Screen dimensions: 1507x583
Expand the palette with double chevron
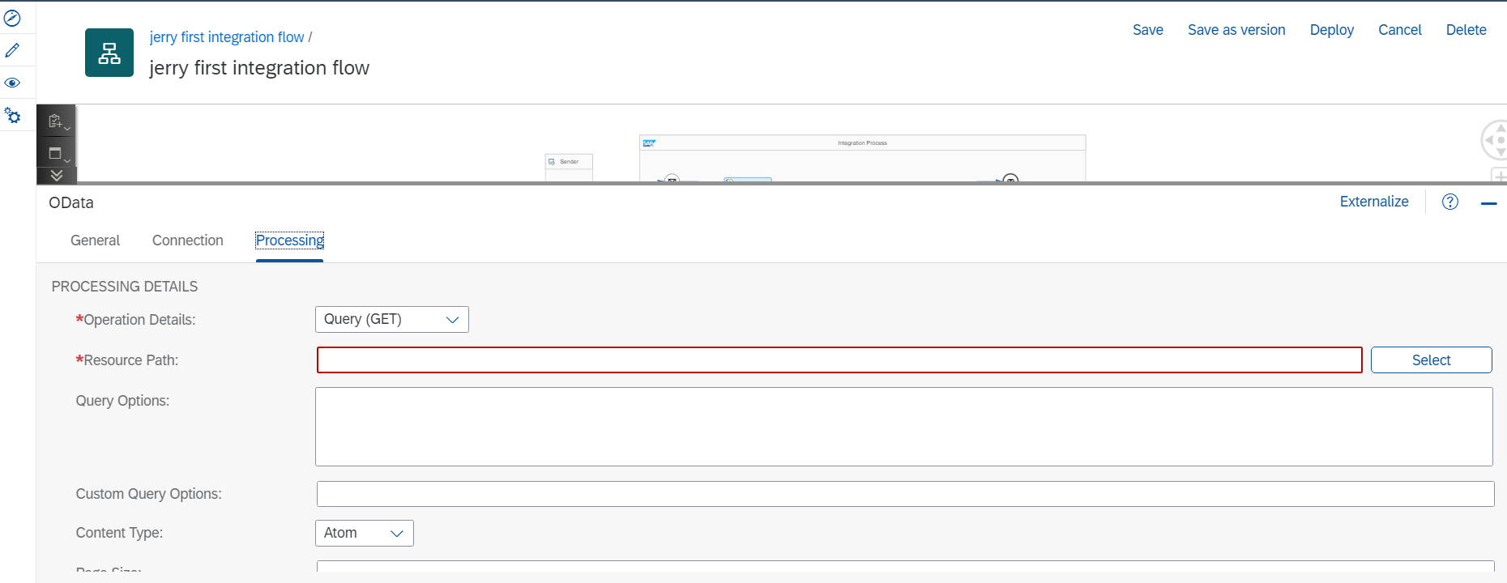pos(57,175)
